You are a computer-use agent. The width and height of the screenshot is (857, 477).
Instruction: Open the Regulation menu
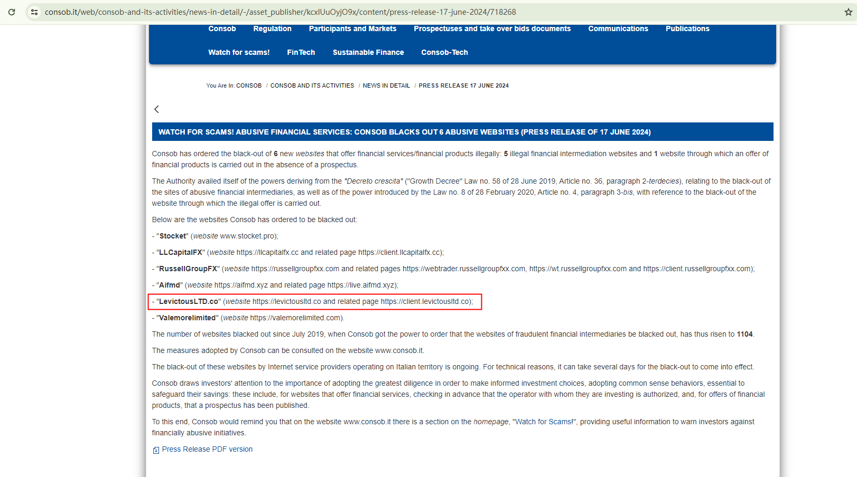(x=272, y=28)
